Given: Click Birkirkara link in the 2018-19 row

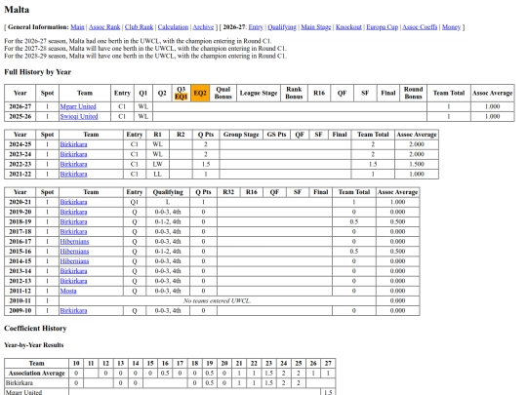Looking at the screenshot, I should pyautogui.click(x=73, y=221).
